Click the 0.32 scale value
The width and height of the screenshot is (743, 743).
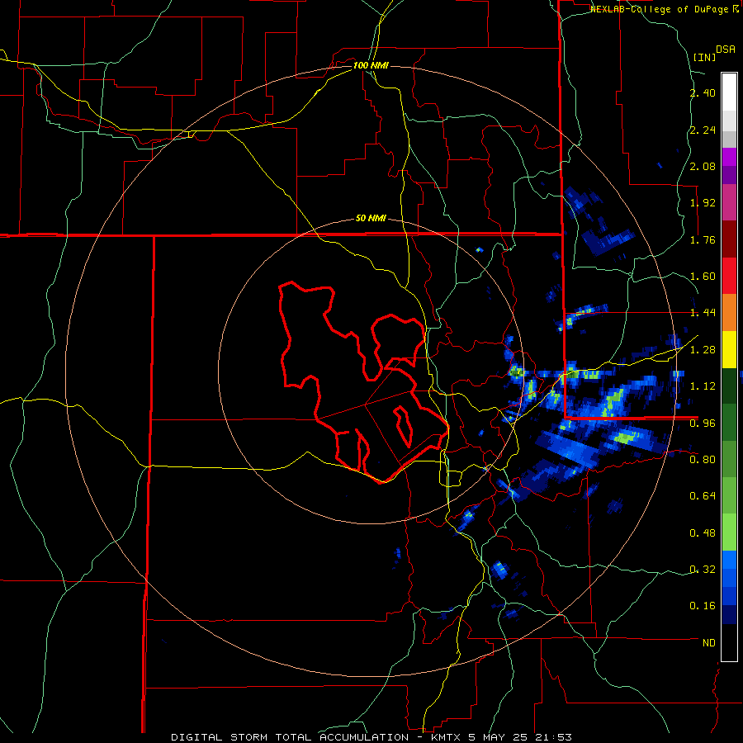click(703, 570)
